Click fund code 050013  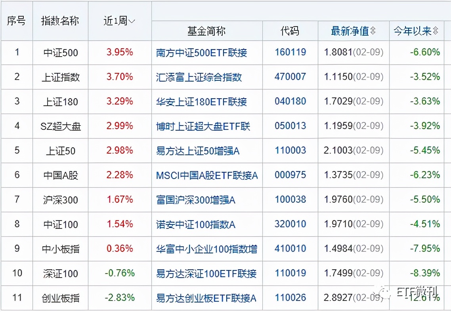point(290,126)
